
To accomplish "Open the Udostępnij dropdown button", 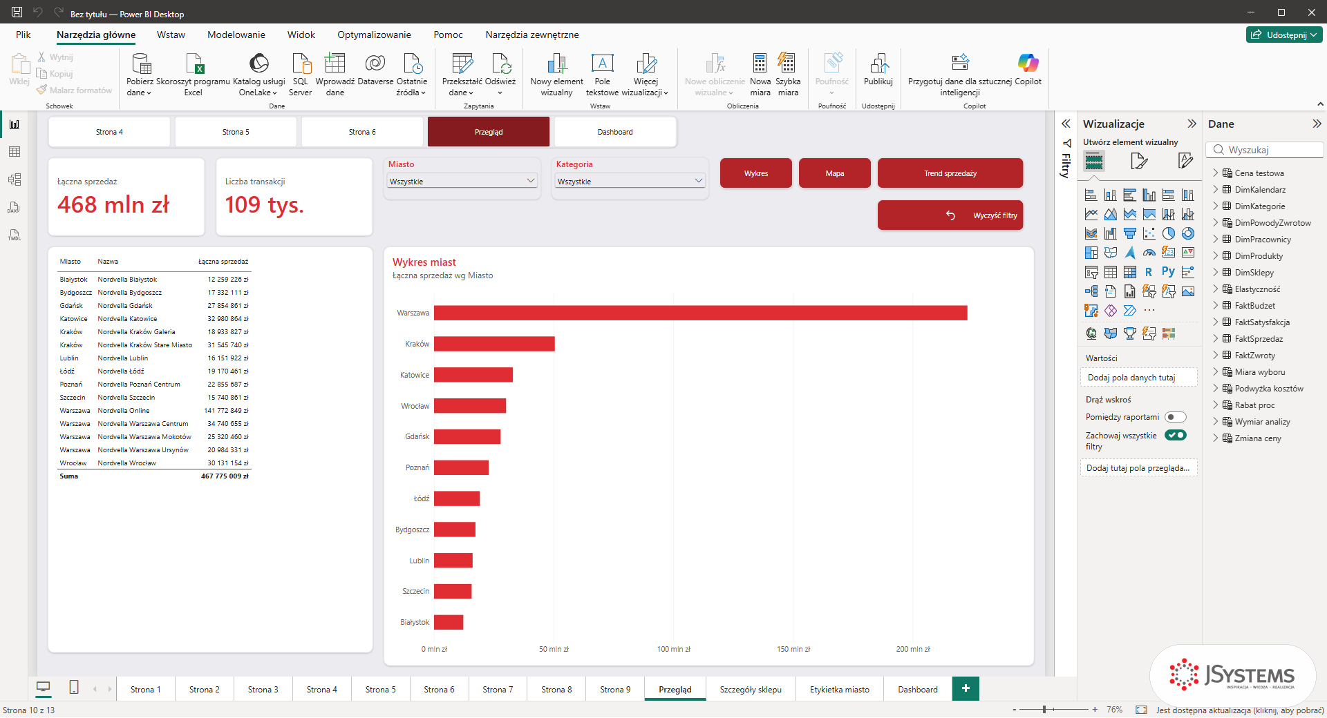I will coord(1284,35).
